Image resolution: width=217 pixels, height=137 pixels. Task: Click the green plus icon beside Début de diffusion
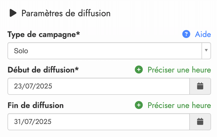click(139, 70)
